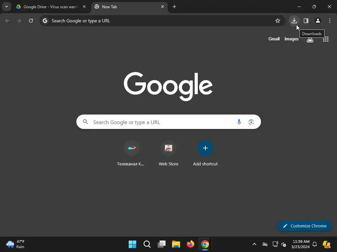Open the network display tray icon
Image resolution: width=337 pixels, height=252 pixels.
point(275,244)
